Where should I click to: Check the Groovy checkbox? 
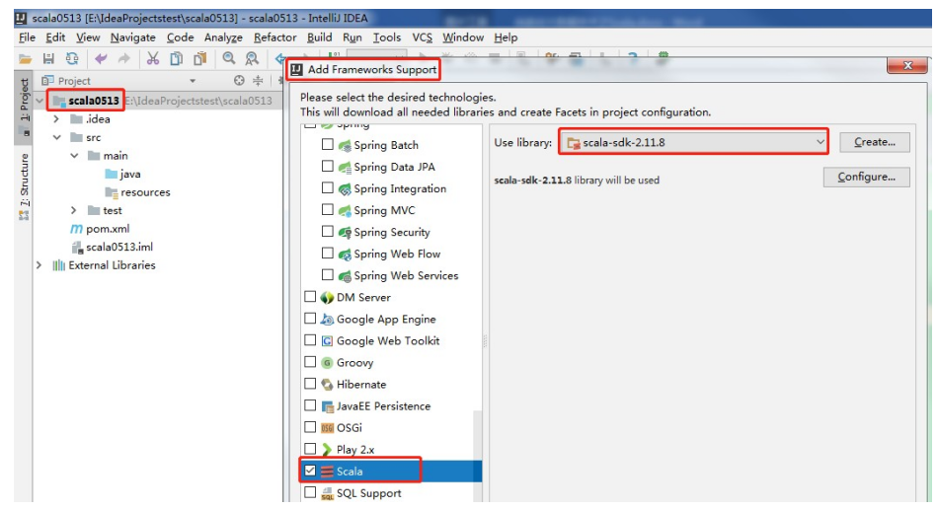pyautogui.click(x=310, y=362)
